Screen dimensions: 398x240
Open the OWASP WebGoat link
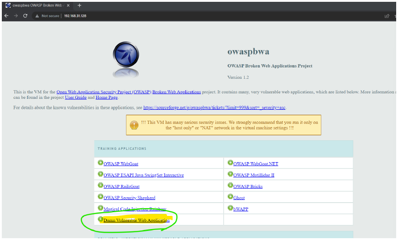coord(121,164)
